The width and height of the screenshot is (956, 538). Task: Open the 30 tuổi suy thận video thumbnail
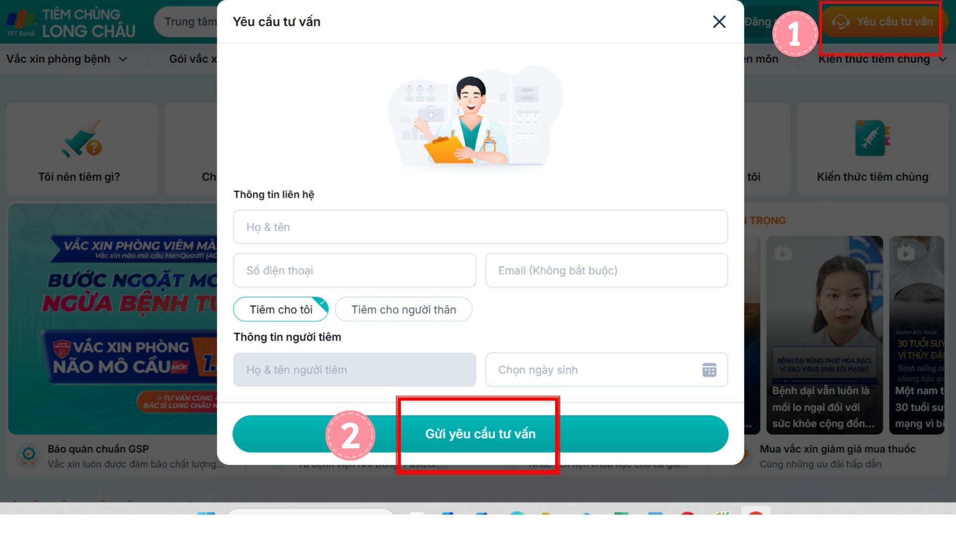917,335
